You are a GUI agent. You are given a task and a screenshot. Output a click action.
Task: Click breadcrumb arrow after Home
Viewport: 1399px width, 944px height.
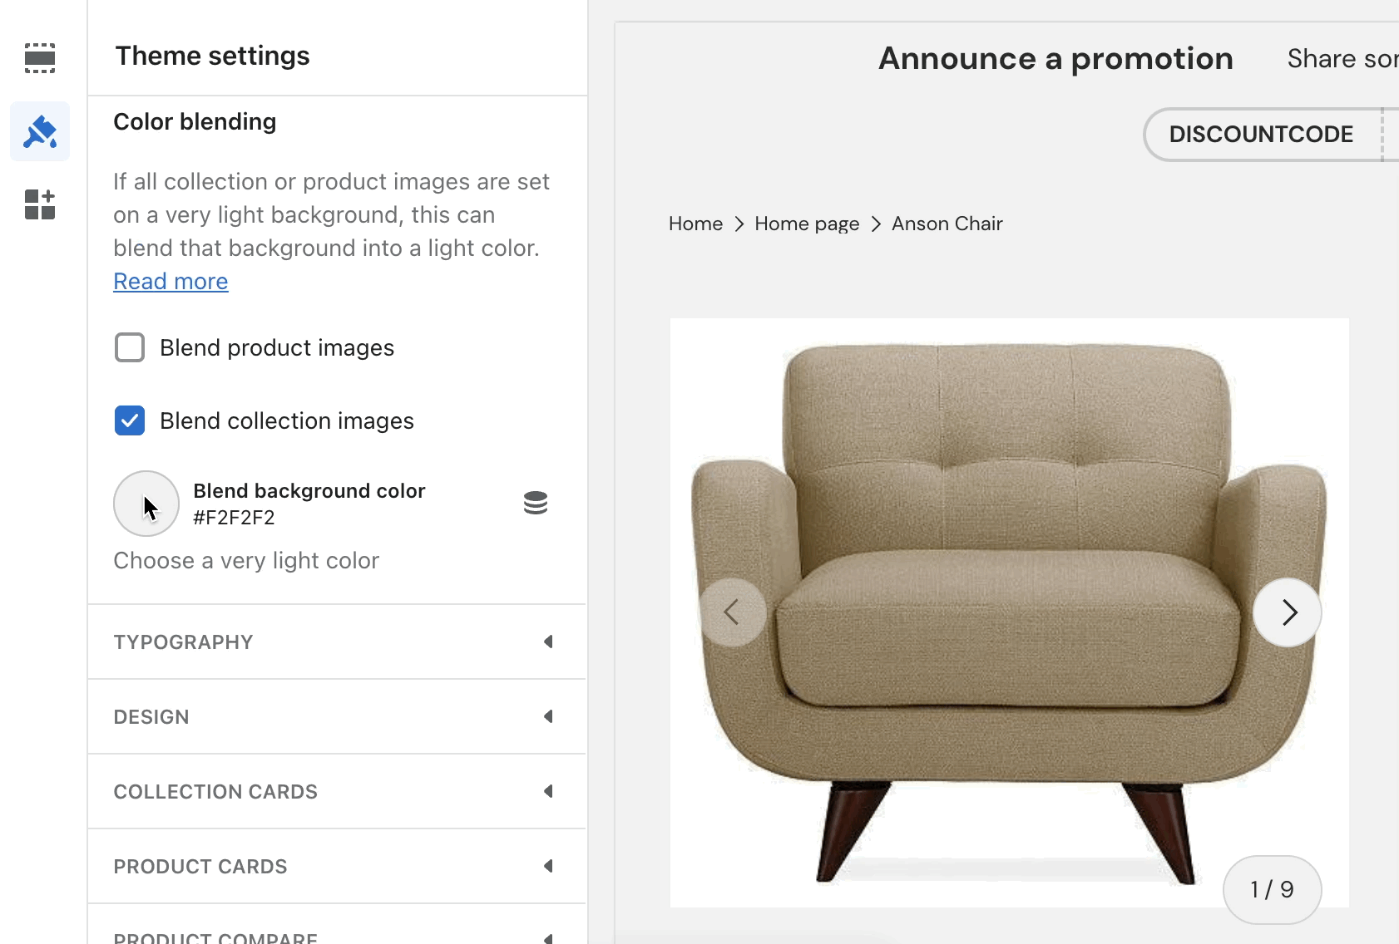pos(739,224)
